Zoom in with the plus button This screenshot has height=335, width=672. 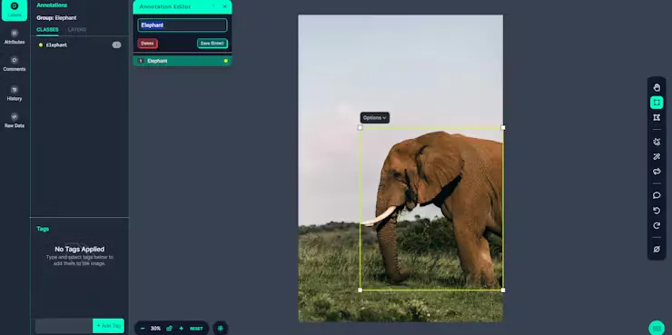coord(181,329)
